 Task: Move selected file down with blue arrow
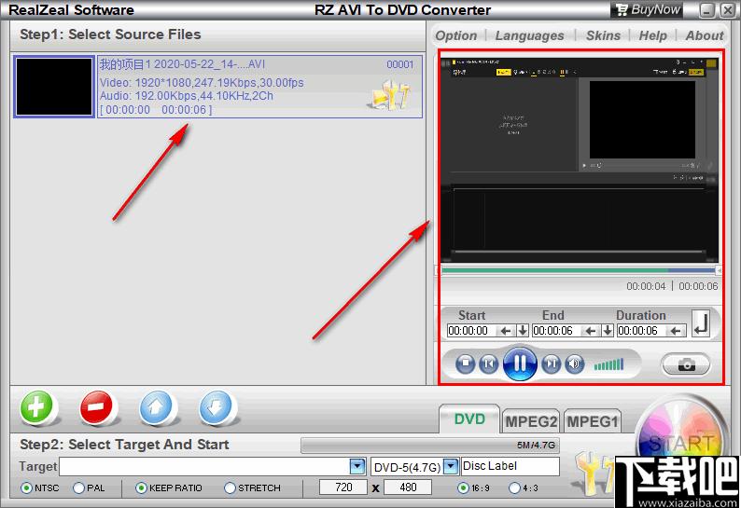click(216, 406)
